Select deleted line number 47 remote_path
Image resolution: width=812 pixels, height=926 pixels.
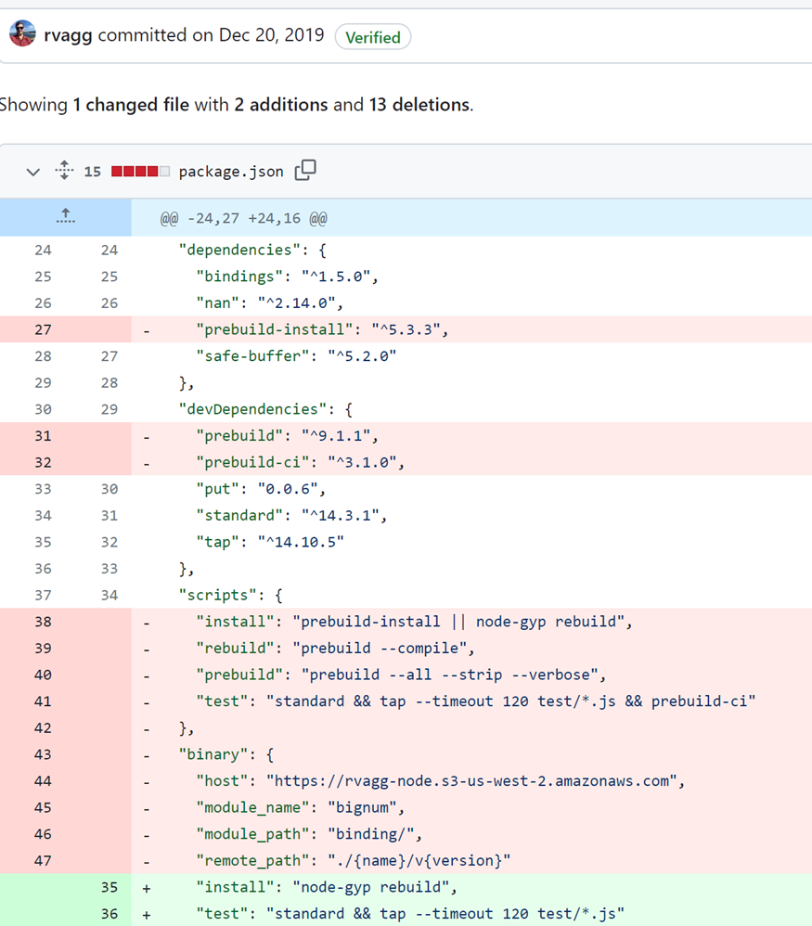(x=43, y=860)
